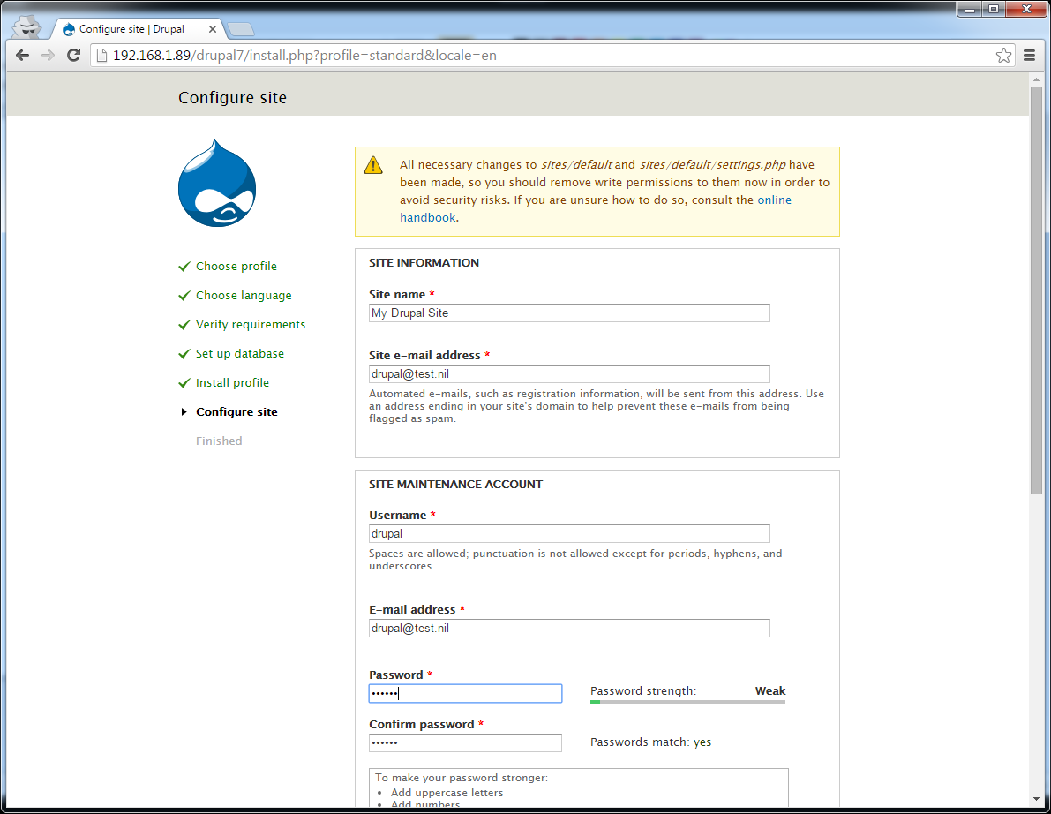This screenshot has height=814, width=1051.
Task: Click the 'Username' field label
Action: [x=397, y=515]
